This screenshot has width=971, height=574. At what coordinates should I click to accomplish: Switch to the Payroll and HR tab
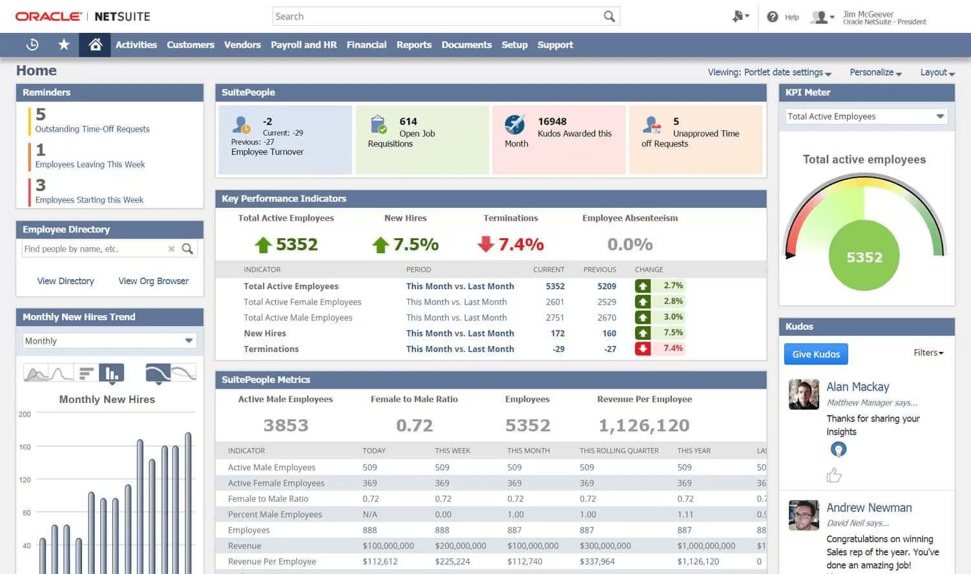pyautogui.click(x=304, y=45)
